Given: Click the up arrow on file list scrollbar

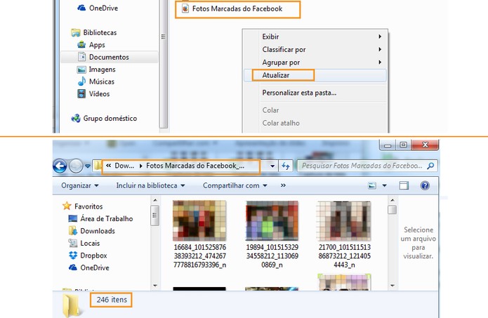Looking at the screenshot, I should coord(392,200).
